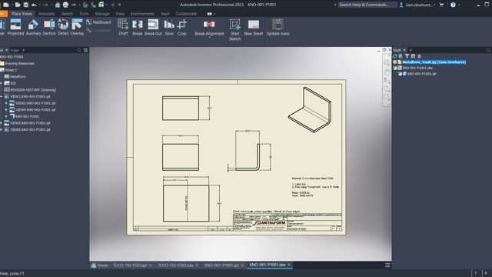Image resolution: width=492 pixels, height=277 pixels.
Task: Click the browser panel search icon
Action: [78, 50]
